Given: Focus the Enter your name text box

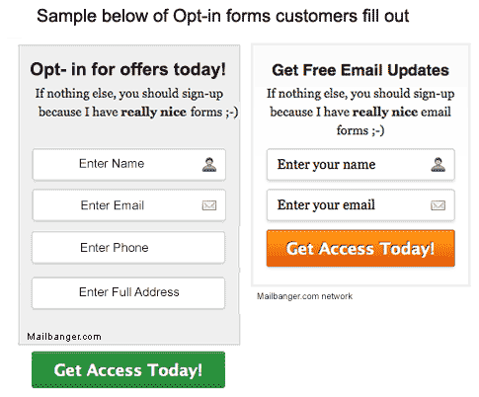Looking at the screenshot, I should (x=360, y=164).
